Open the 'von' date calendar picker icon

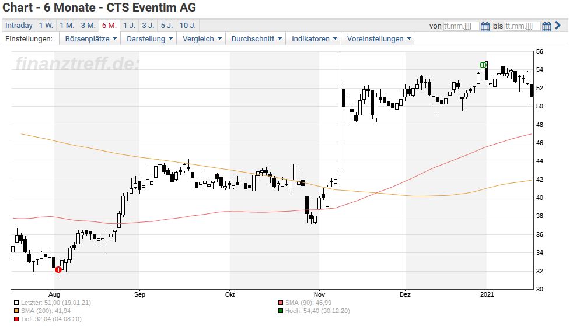(485, 27)
